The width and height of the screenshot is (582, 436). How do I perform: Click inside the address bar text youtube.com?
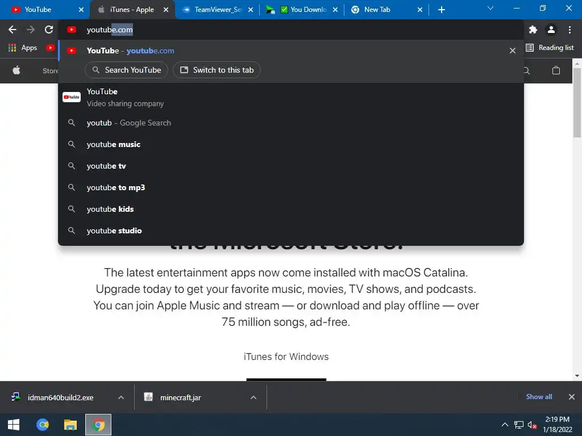110,30
